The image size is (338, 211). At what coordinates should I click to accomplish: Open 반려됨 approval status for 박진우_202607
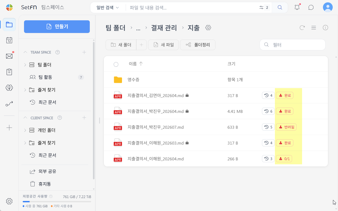(x=286, y=127)
